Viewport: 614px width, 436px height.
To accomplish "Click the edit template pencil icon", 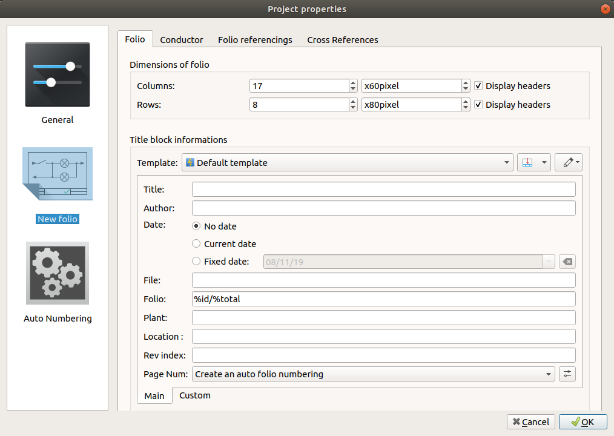I will (568, 162).
